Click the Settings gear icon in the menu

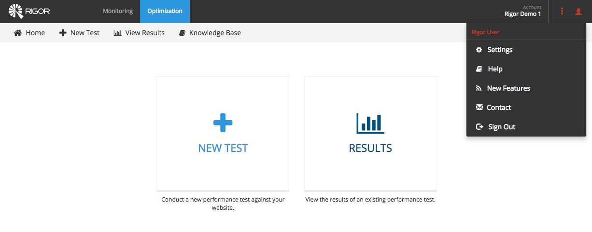[479, 50]
